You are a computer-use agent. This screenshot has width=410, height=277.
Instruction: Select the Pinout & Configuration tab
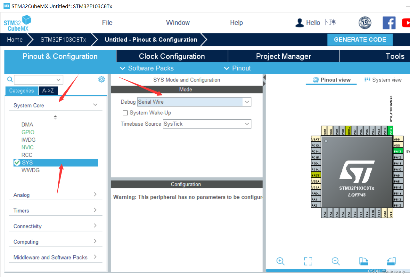(x=60, y=56)
